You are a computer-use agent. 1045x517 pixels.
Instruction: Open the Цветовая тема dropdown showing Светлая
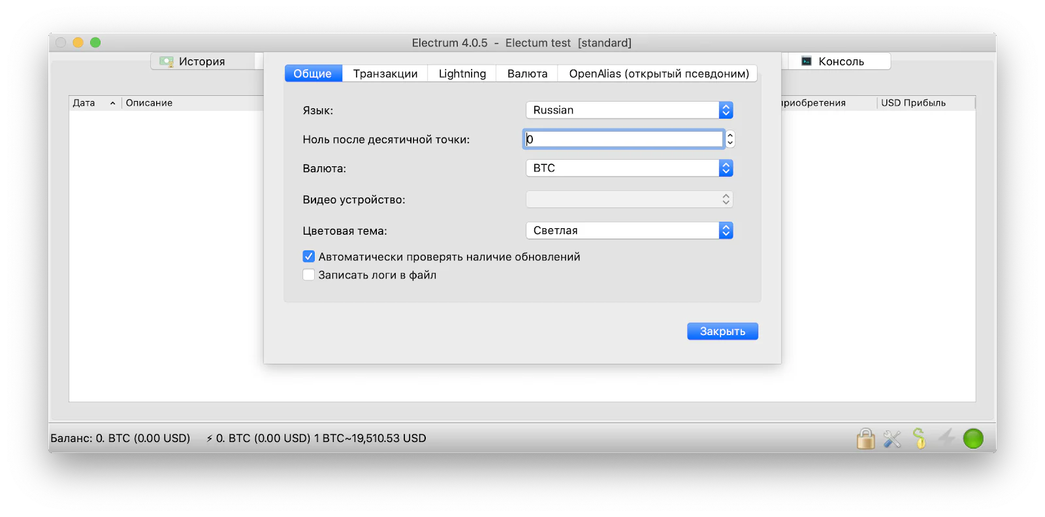(630, 231)
